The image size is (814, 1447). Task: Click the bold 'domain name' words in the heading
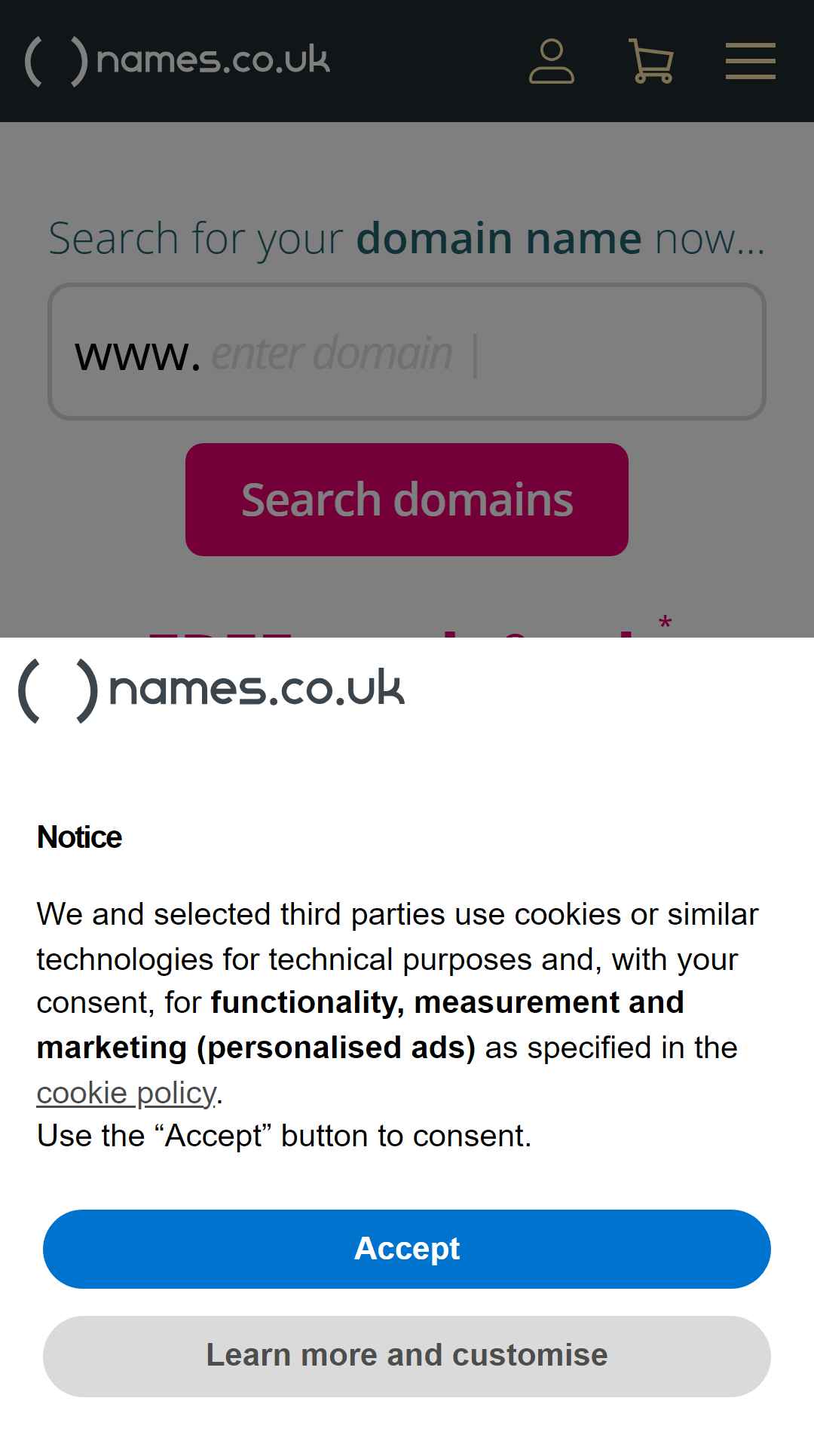coord(499,238)
